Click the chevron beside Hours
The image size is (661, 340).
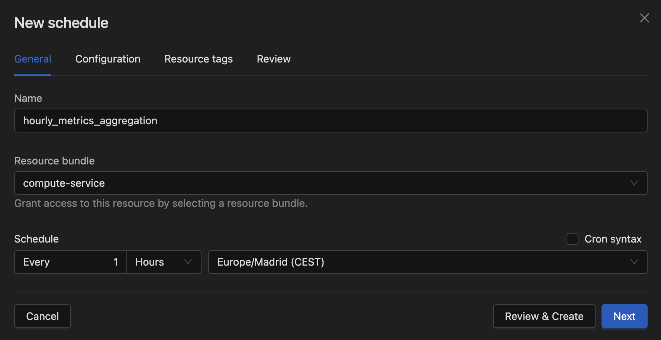188,262
